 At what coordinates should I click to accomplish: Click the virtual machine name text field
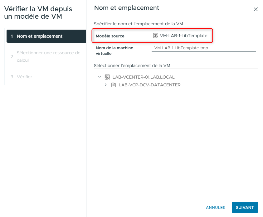tap(203, 48)
